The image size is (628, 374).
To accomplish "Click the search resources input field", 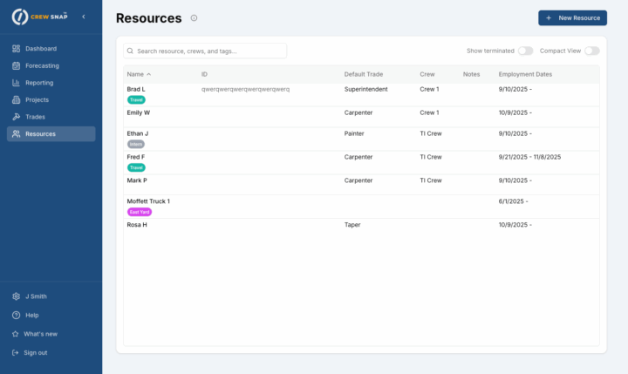I will coord(206,51).
